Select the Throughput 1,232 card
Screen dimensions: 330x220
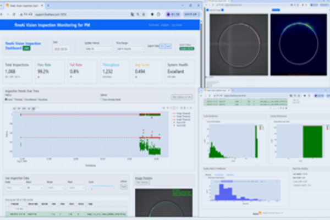pos(115,71)
